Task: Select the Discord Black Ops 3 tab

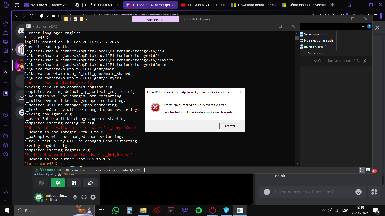Action: click(151, 5)
